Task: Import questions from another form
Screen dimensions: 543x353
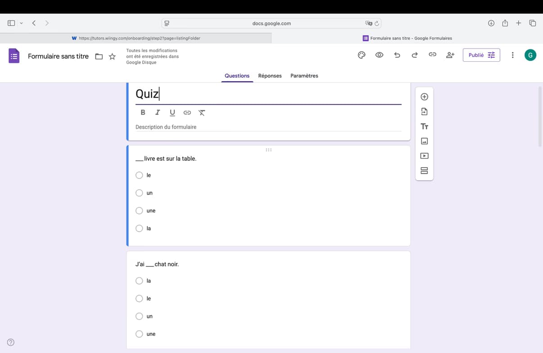Action: pos(424,111)
